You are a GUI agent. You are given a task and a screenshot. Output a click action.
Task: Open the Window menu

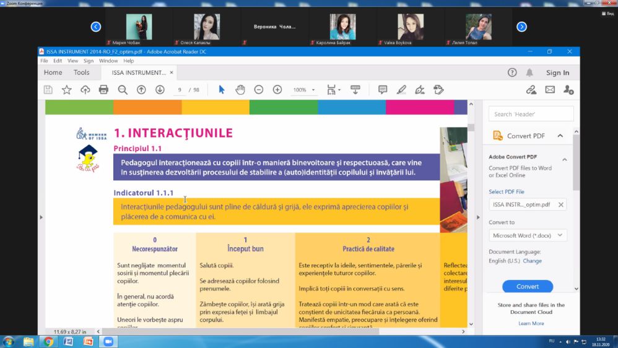[108, 61]
